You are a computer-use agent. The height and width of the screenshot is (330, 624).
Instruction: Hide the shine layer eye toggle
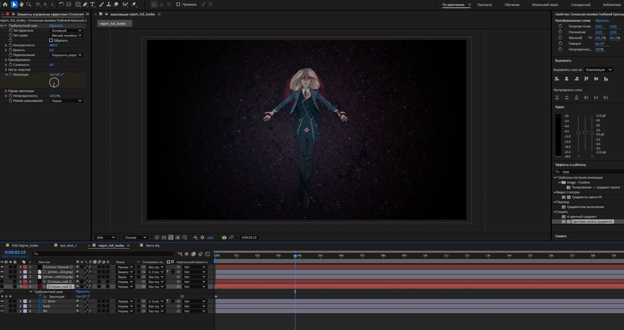(x=2, y=301)
